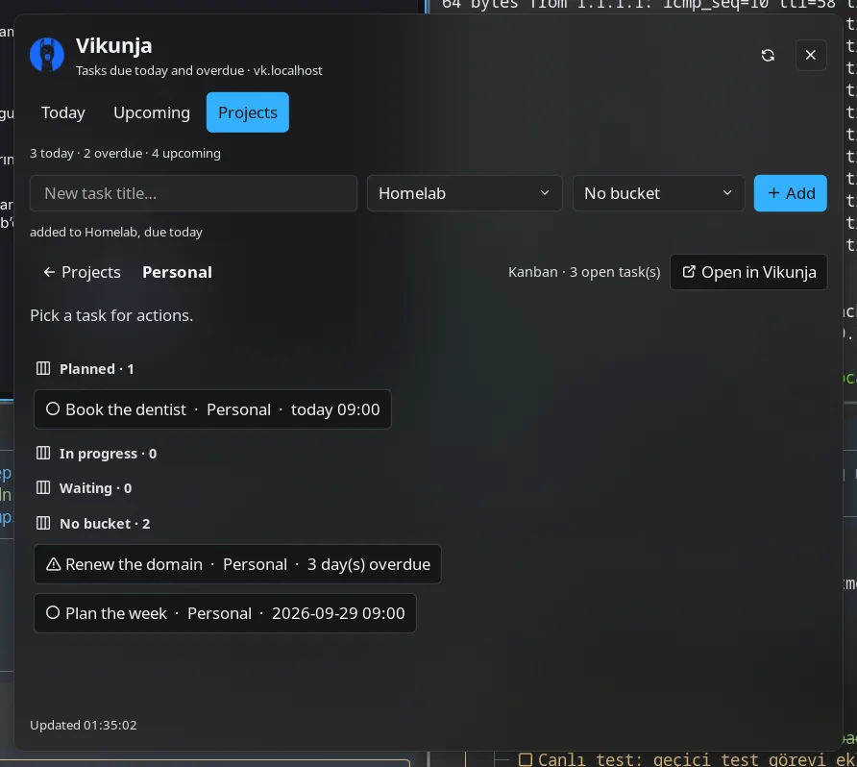The height and width of the screenshot is (767, 857).
Task: Select the Plan the week task
Action: click(225, 613)
